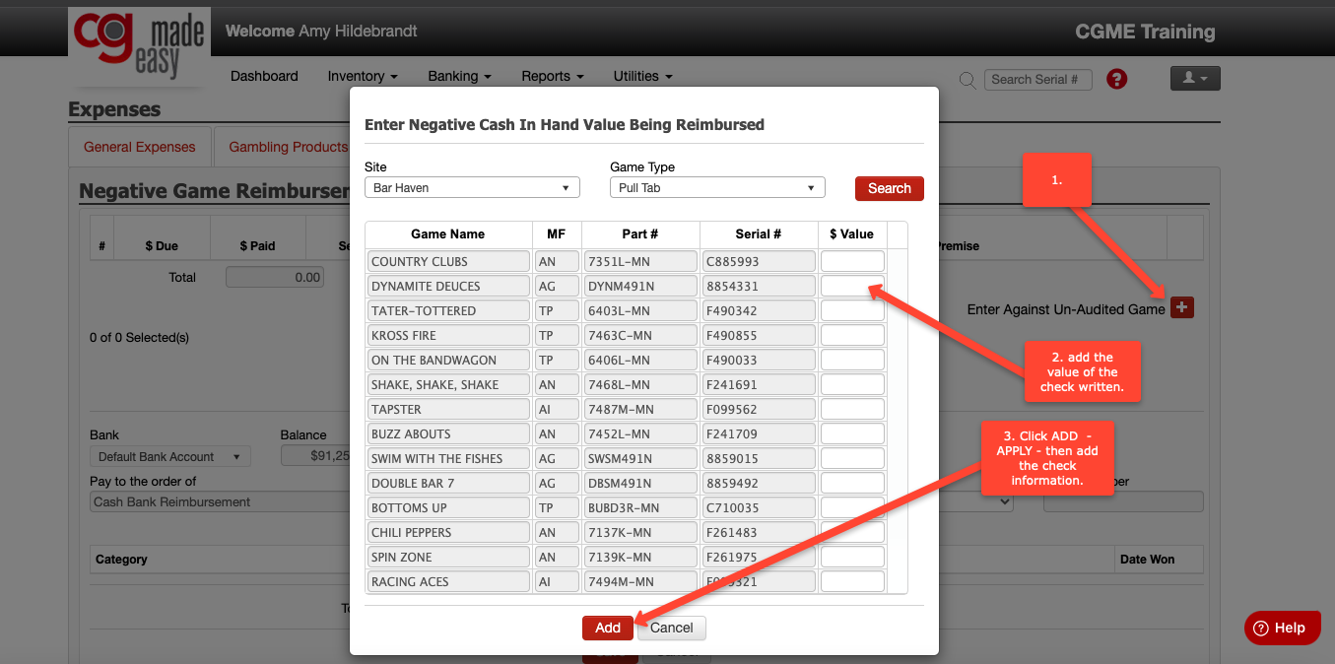Click $ Value field for RACING ACES

(x=853, y=581)
